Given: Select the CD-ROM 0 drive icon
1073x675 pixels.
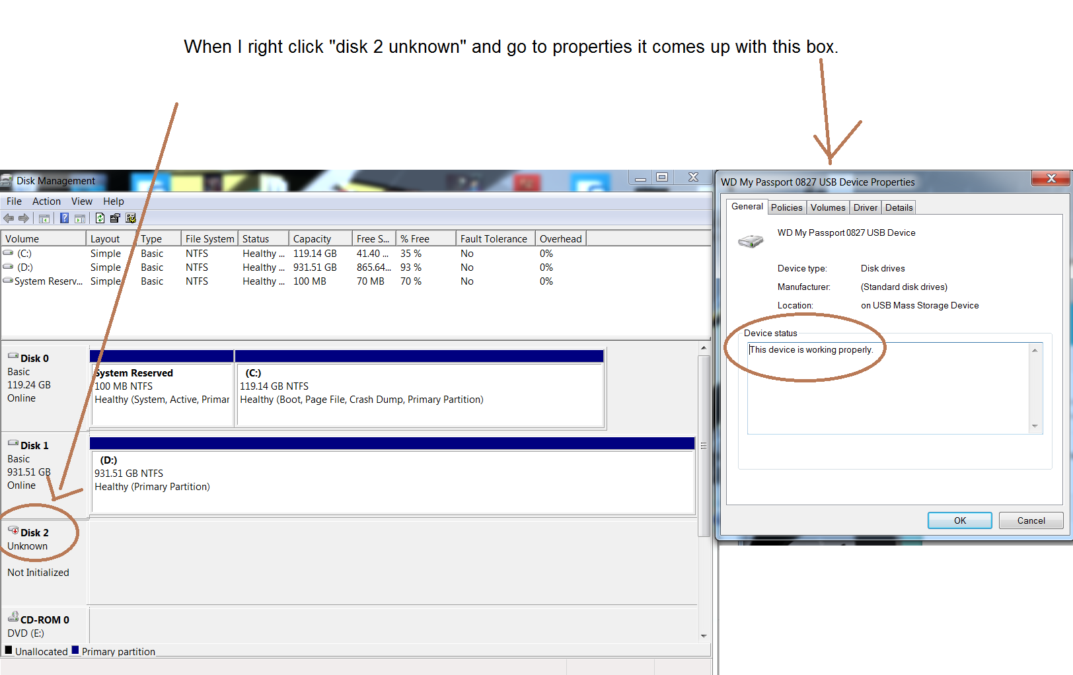Looking at the screenshot, I should 13,617.
